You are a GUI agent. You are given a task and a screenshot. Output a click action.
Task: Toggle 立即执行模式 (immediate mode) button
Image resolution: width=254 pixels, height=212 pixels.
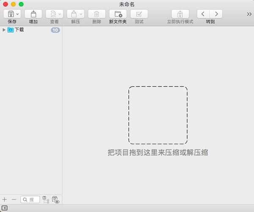point(180,14)
